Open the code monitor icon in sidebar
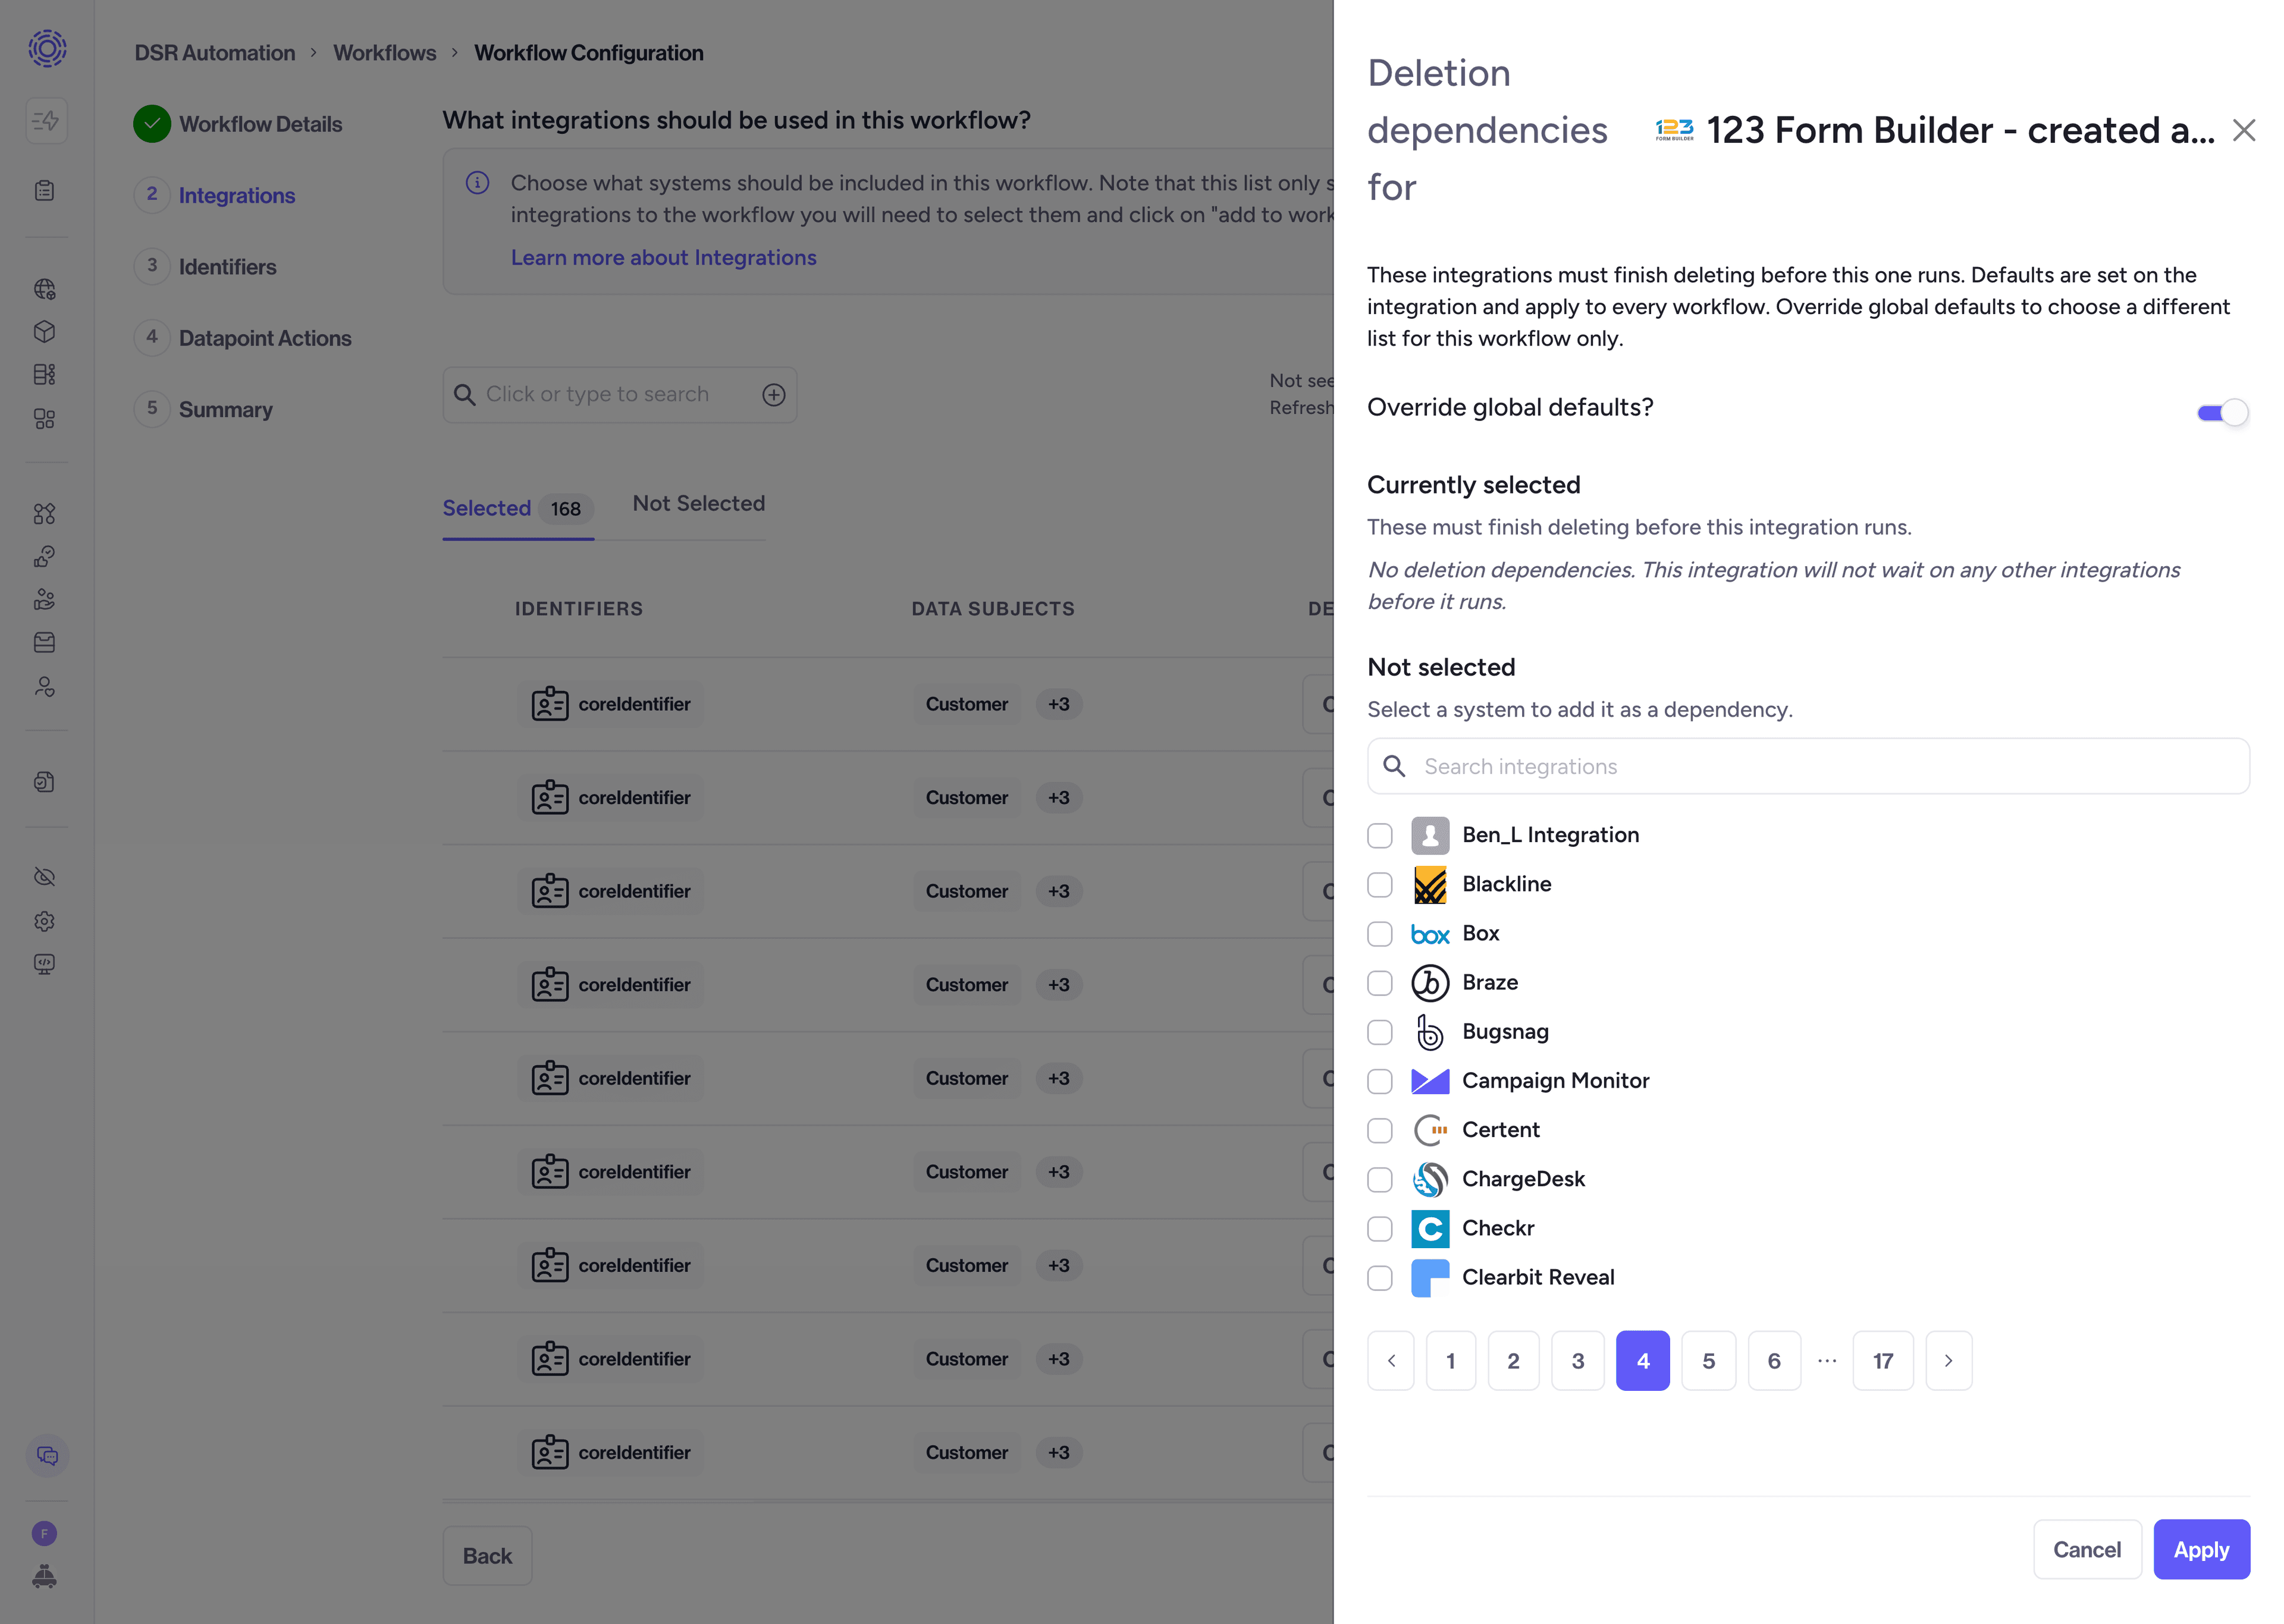The width and height of the screenshot is (2284, 1624). 45,964
